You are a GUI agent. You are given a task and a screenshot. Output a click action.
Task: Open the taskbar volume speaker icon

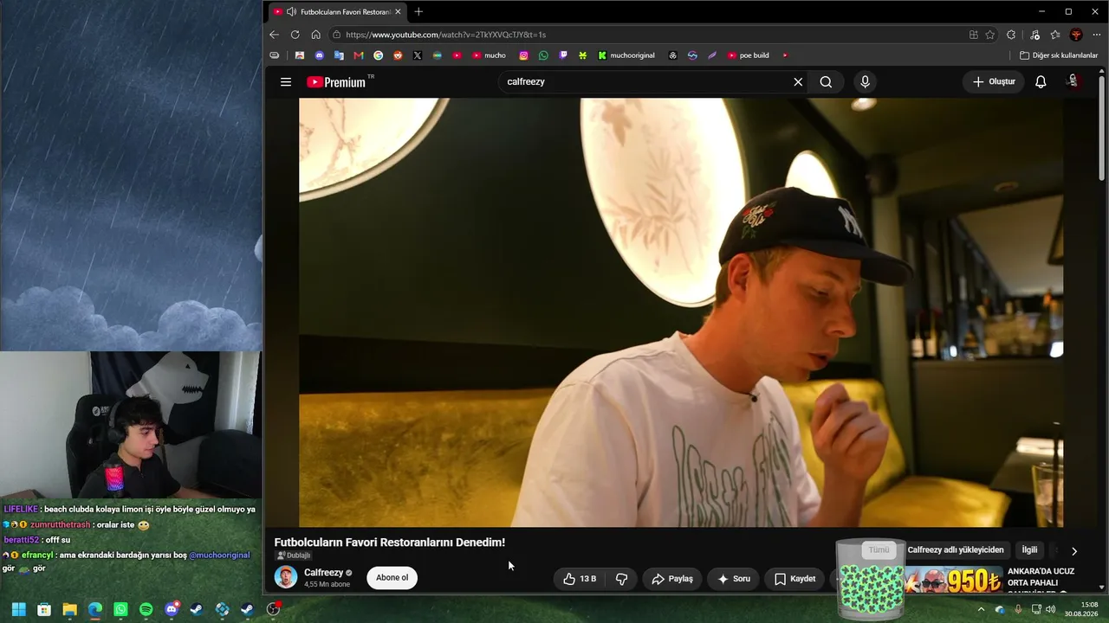pyautogui.click(x=1051, y=609)
